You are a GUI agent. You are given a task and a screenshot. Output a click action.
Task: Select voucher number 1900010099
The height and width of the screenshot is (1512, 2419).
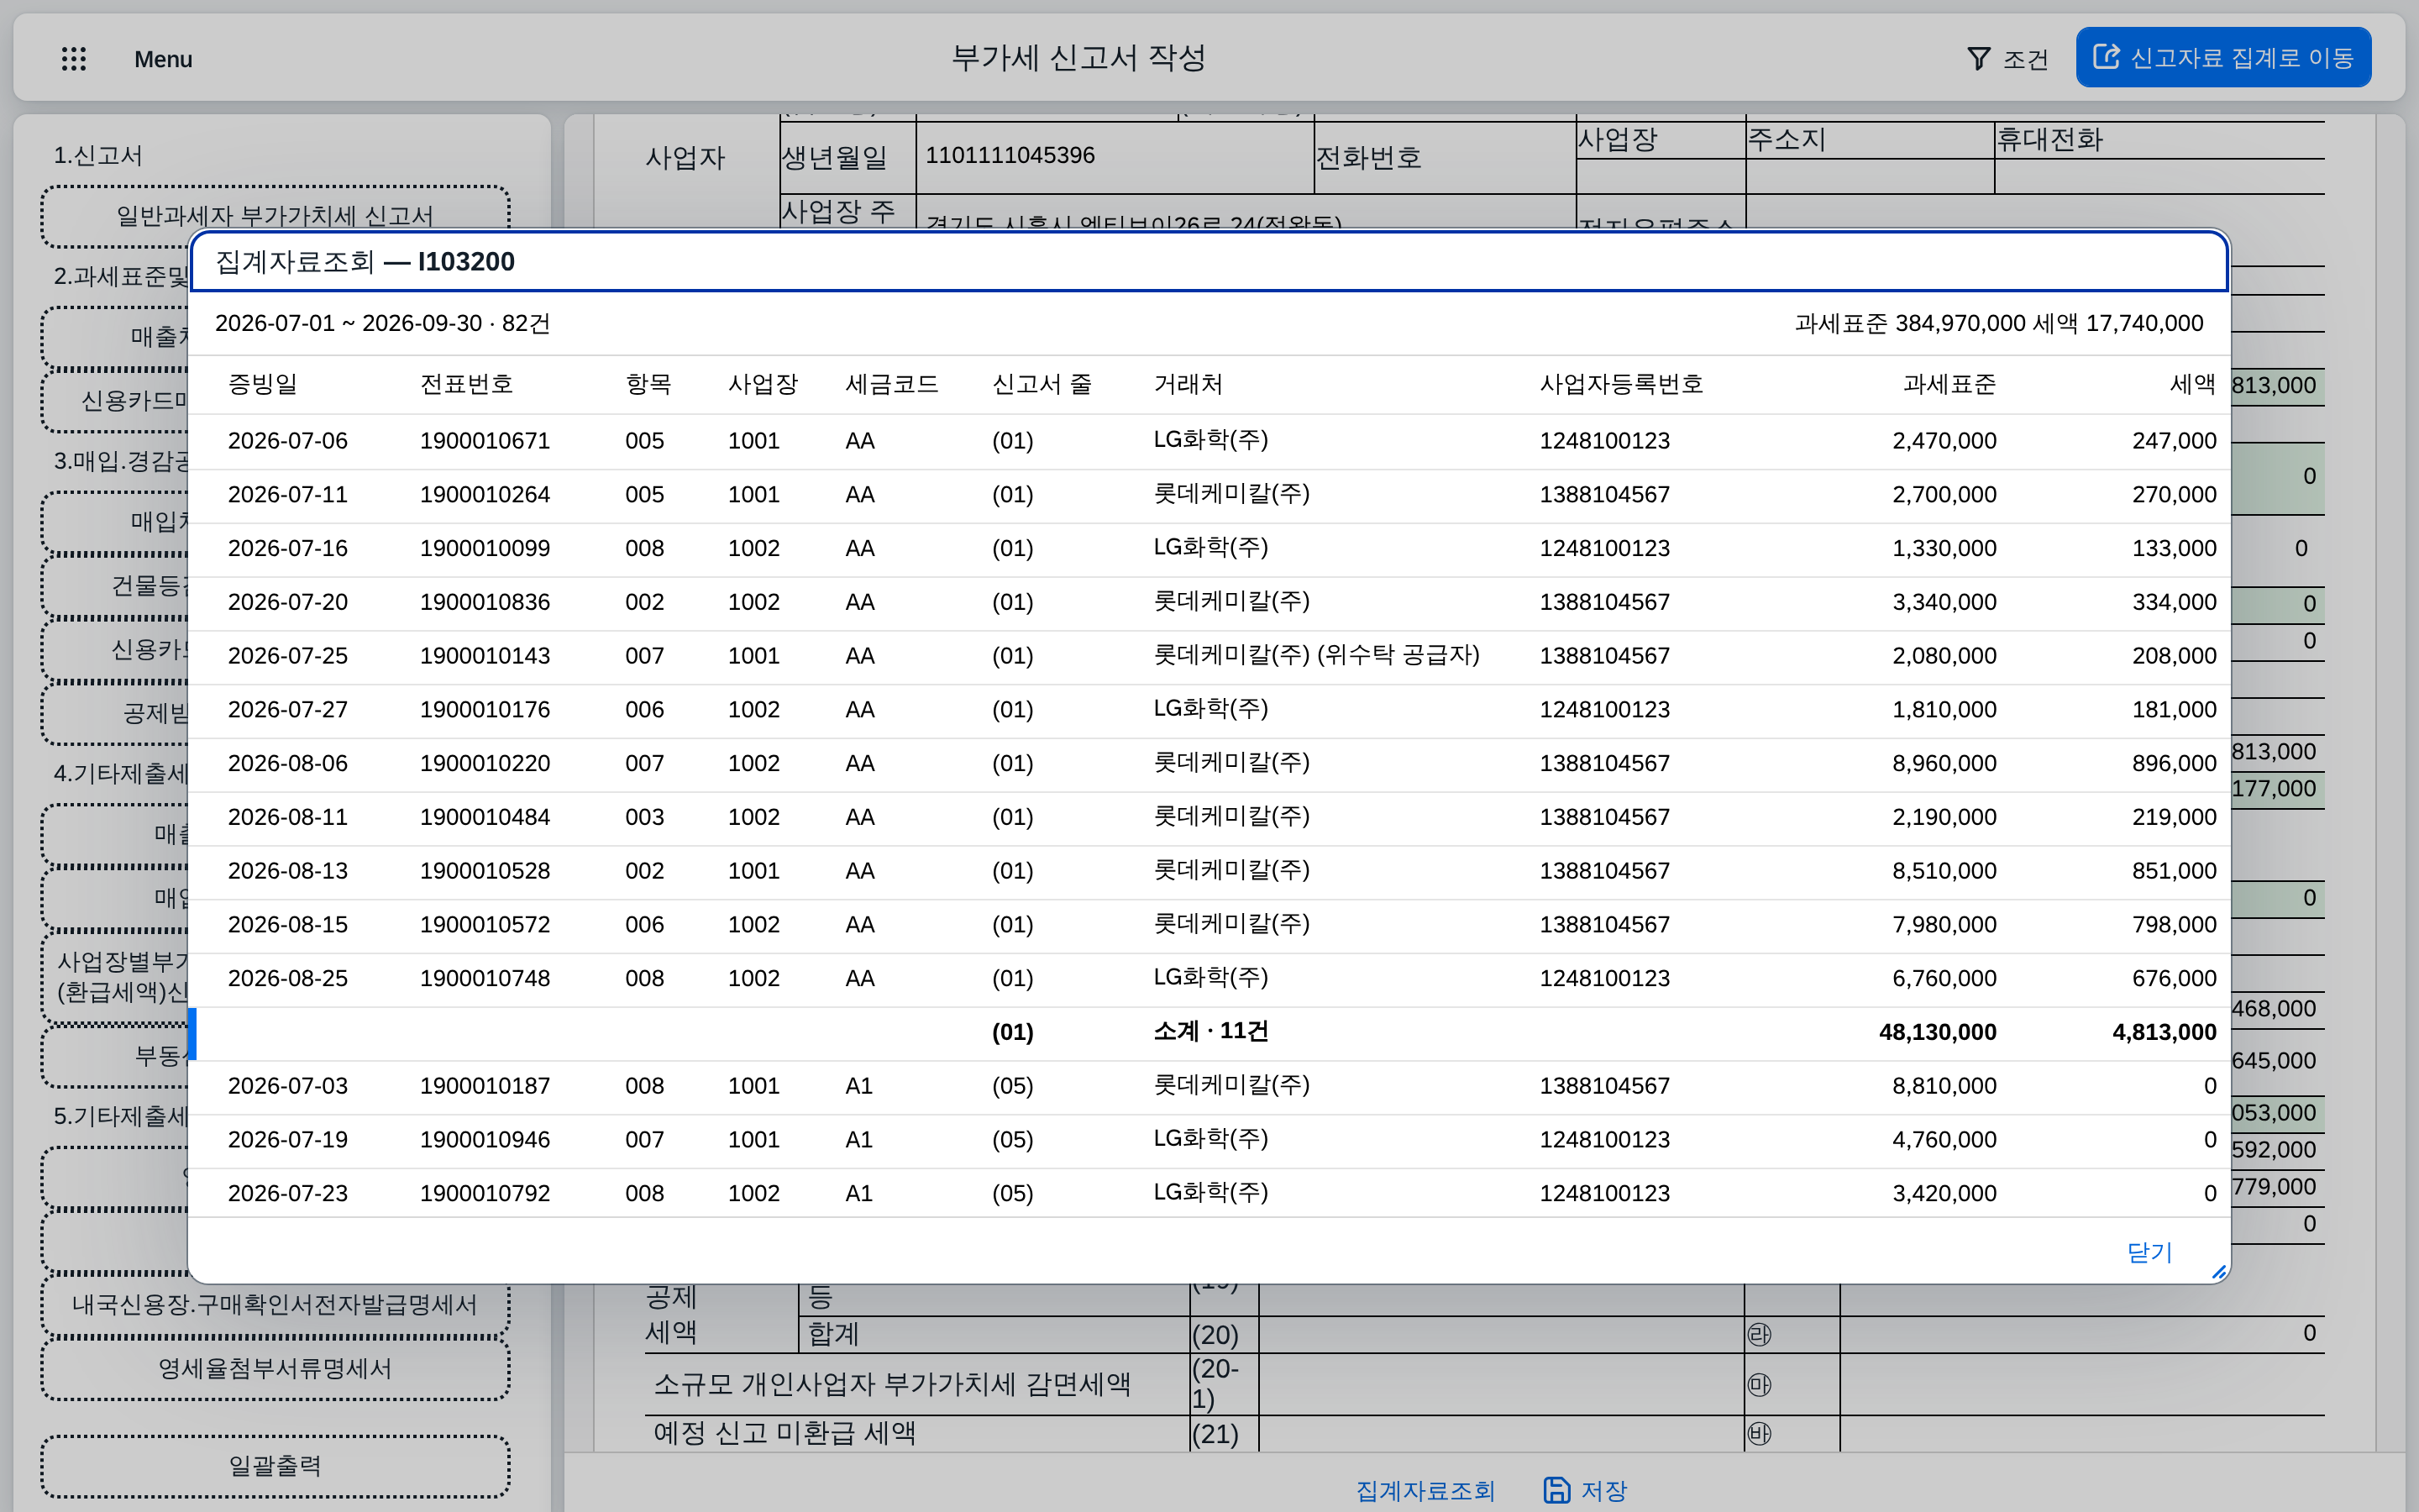[485, 549]
